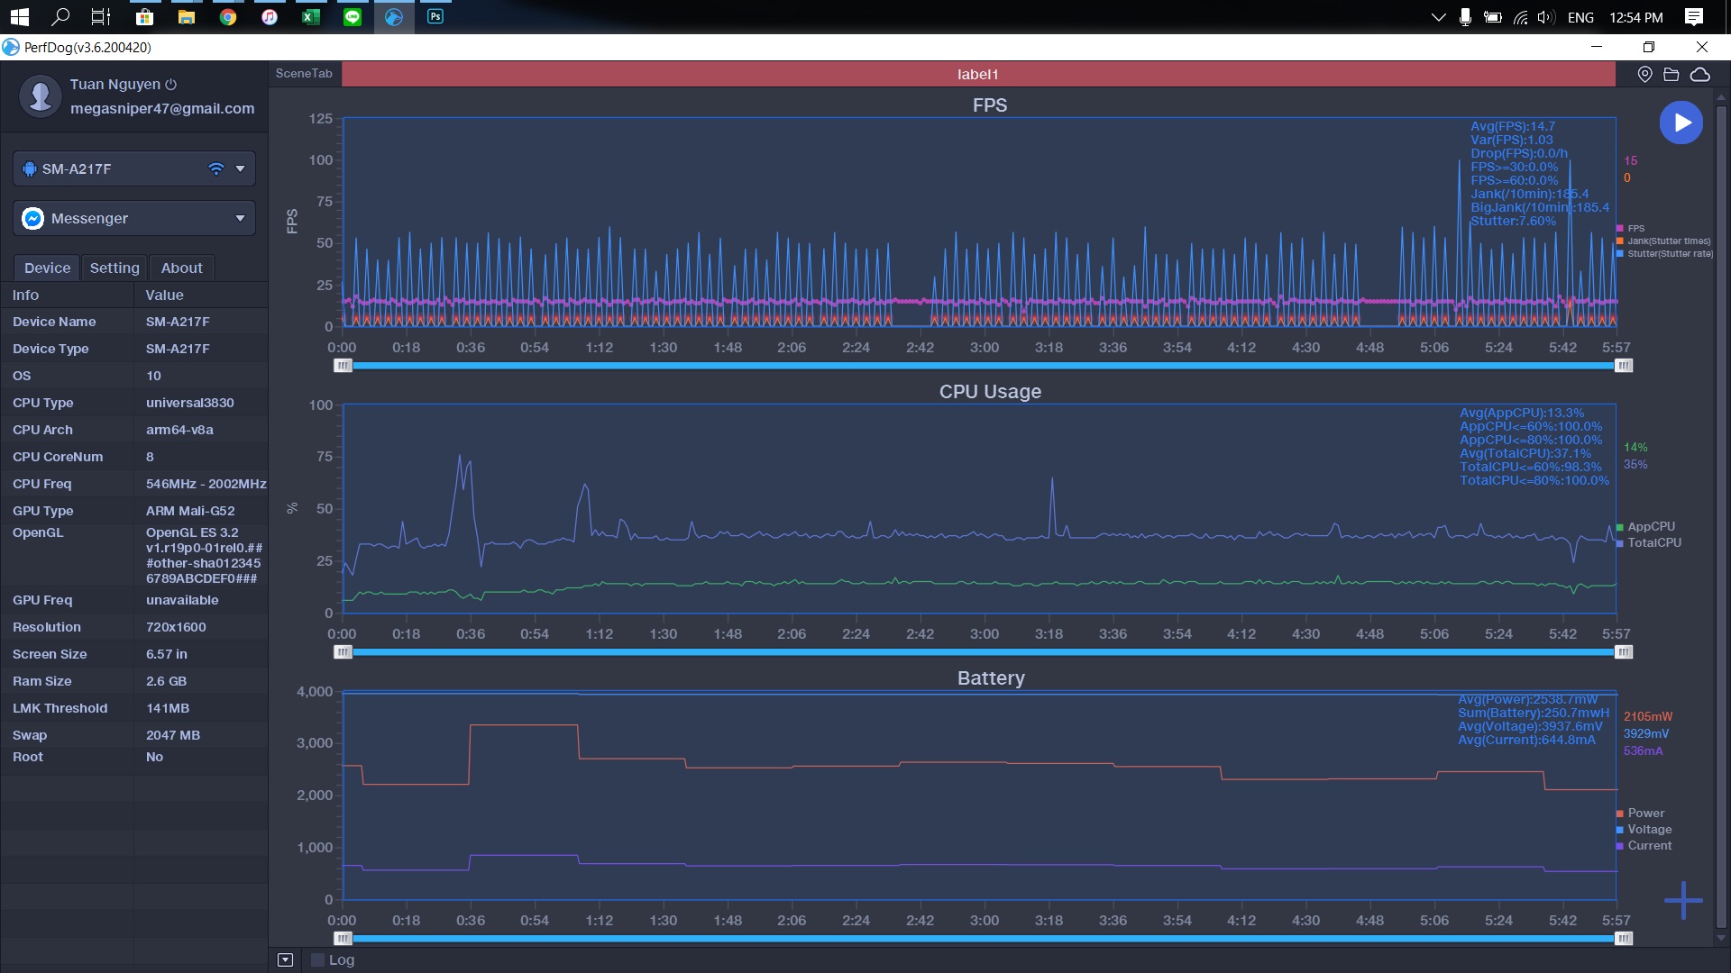This screenshot has height=973, width=1731.
Task: Click the WiFi connection icon for SM-A217F
Action: click(x=215, y=168)
